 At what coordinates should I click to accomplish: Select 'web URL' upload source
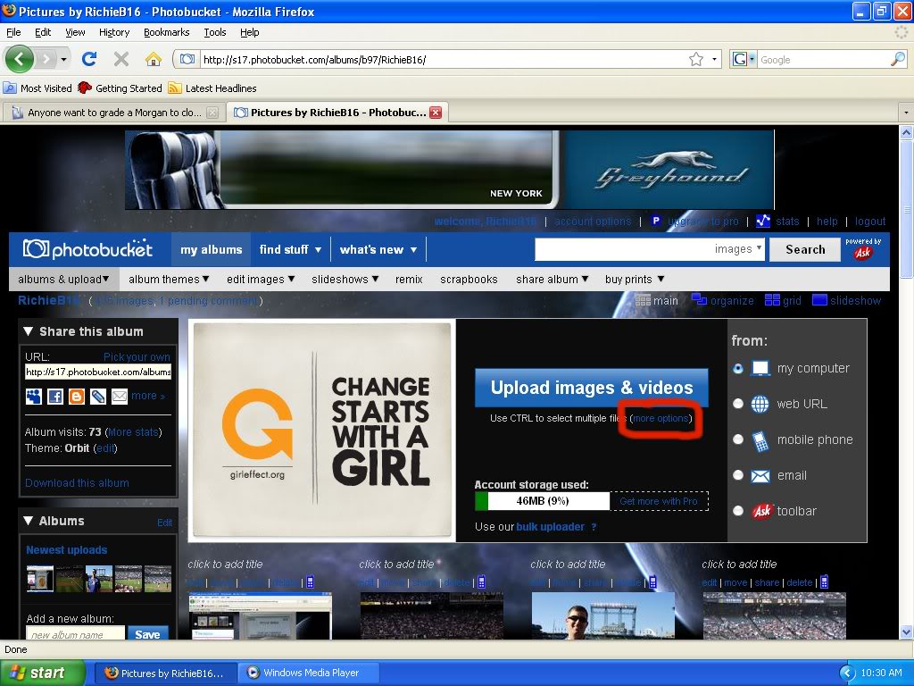pyautogui.click(x=738, y=404)
